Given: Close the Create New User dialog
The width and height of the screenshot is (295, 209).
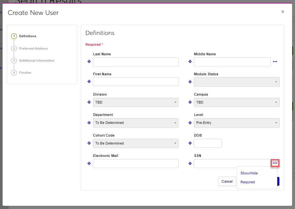Looking at the screenshot, I should 283,12.
